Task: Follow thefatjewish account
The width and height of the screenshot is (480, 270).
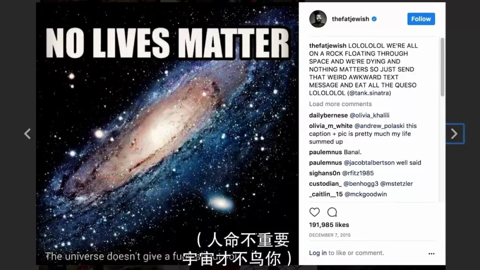Action: coord(421,19)
